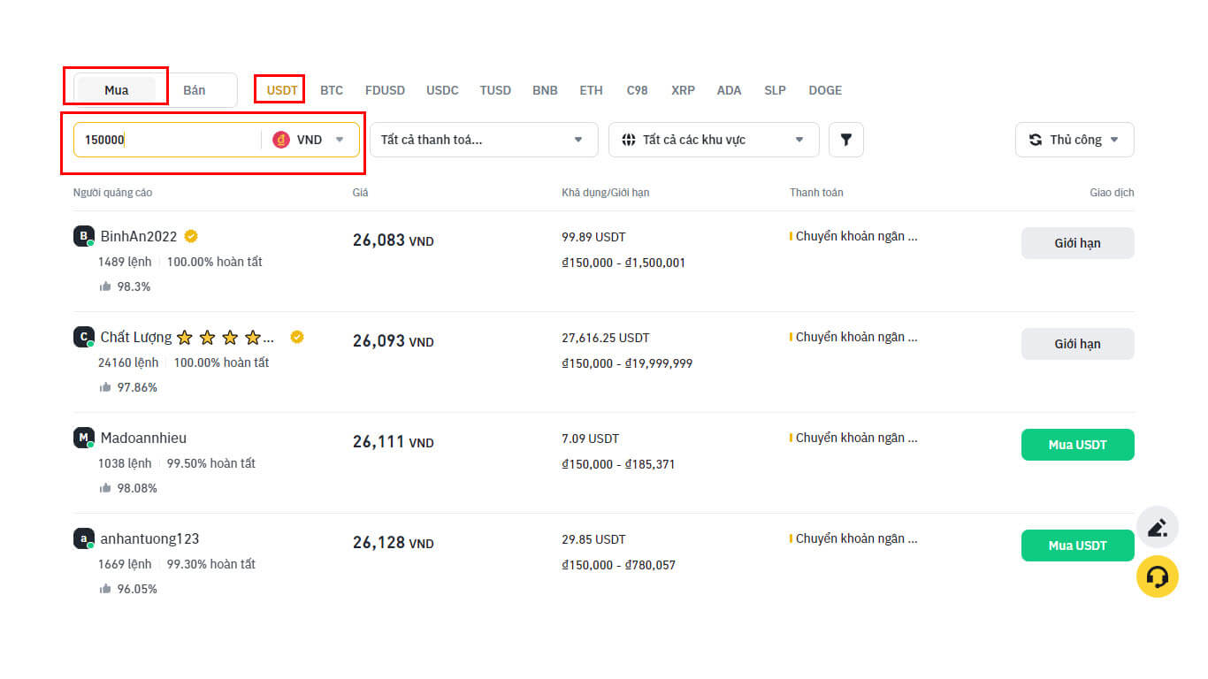This screenshot has height=679, width=1208.
Task: Open the VND currency dropdown
Action: pos(339,140)
